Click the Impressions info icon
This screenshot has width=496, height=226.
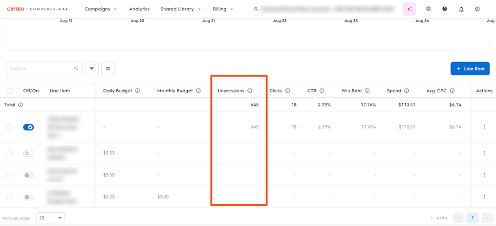coord(250,91)
